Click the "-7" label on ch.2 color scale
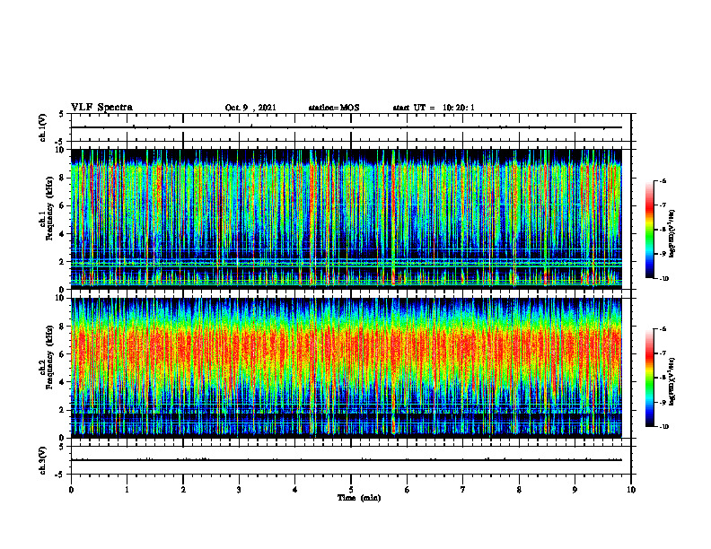The width and height of the screenshot is (711, 549). (663, 353)
